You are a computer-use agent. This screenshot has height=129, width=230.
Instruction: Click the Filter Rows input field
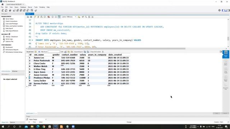tap(54, 52)
